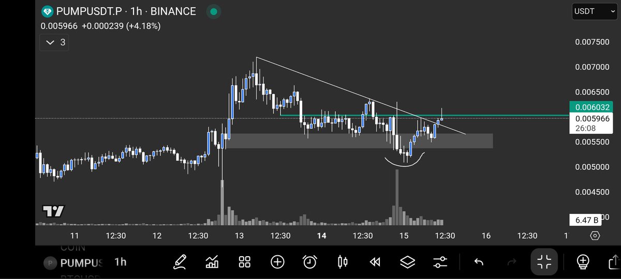Open object tree layers icon
621x279 pixels.
point(408,262)
